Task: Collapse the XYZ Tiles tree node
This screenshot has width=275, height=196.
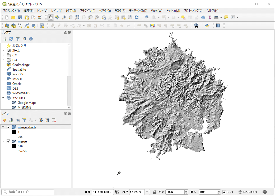Action: pyautogui.click(x=3, y=98)
